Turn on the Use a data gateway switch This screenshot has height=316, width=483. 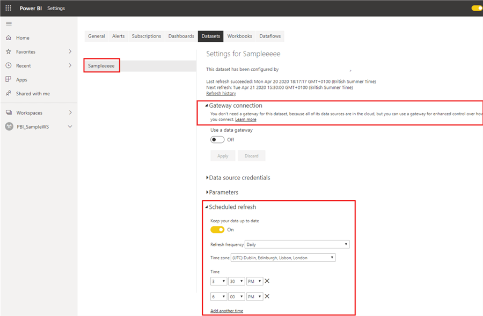217,140
